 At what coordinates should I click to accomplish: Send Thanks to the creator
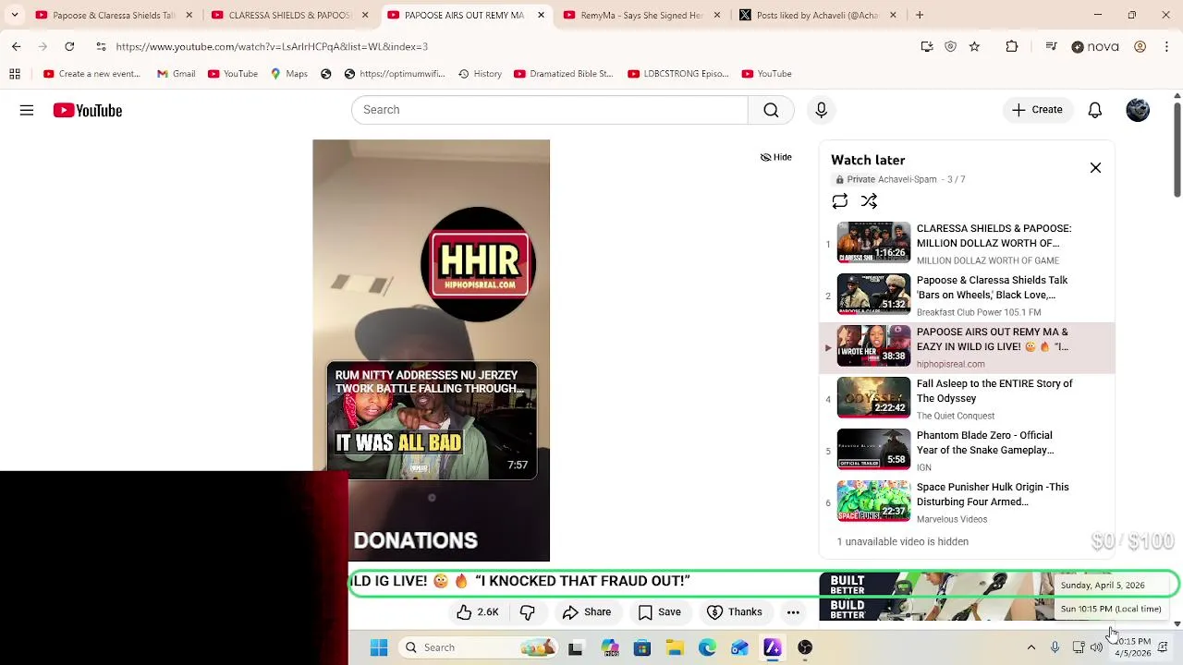click(735, 612)
